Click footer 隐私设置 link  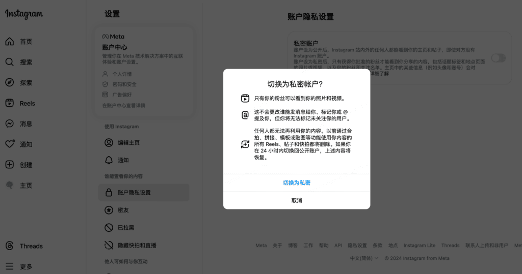coord(357,246)
